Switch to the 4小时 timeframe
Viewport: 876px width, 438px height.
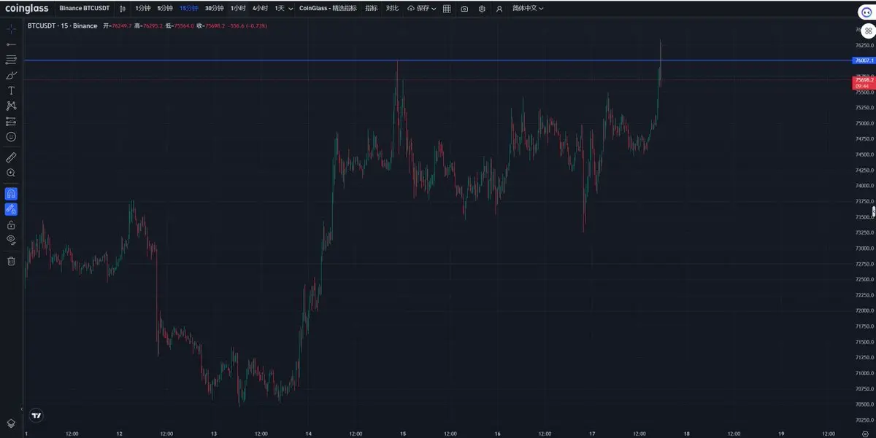tap(260, 9)
